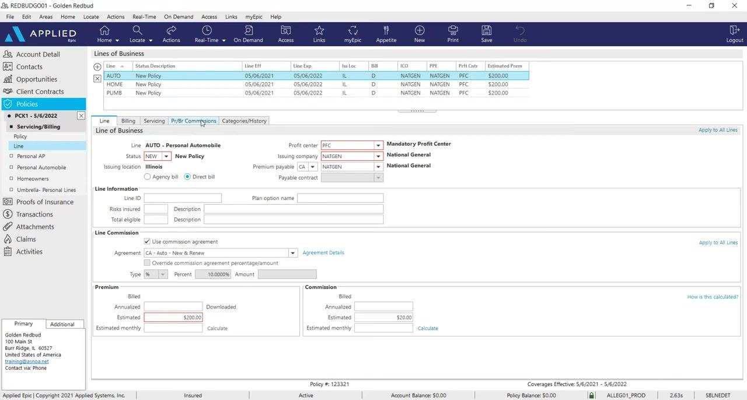Toggle Use commission agreement checkbox
Viewport: 747px width, 400px height.
pyautogui.click(x=147, y=241)
